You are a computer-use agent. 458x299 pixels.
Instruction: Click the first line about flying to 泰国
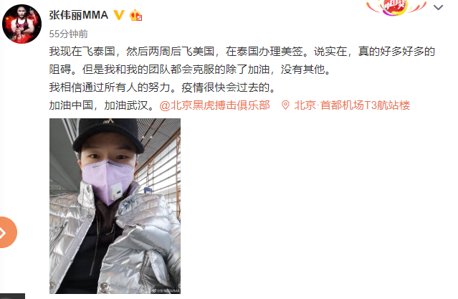coord(242,52)
